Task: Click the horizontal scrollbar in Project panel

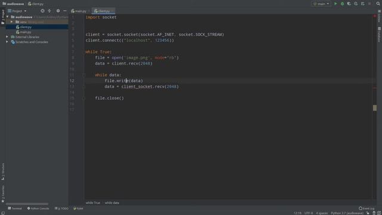Action: 27,204
